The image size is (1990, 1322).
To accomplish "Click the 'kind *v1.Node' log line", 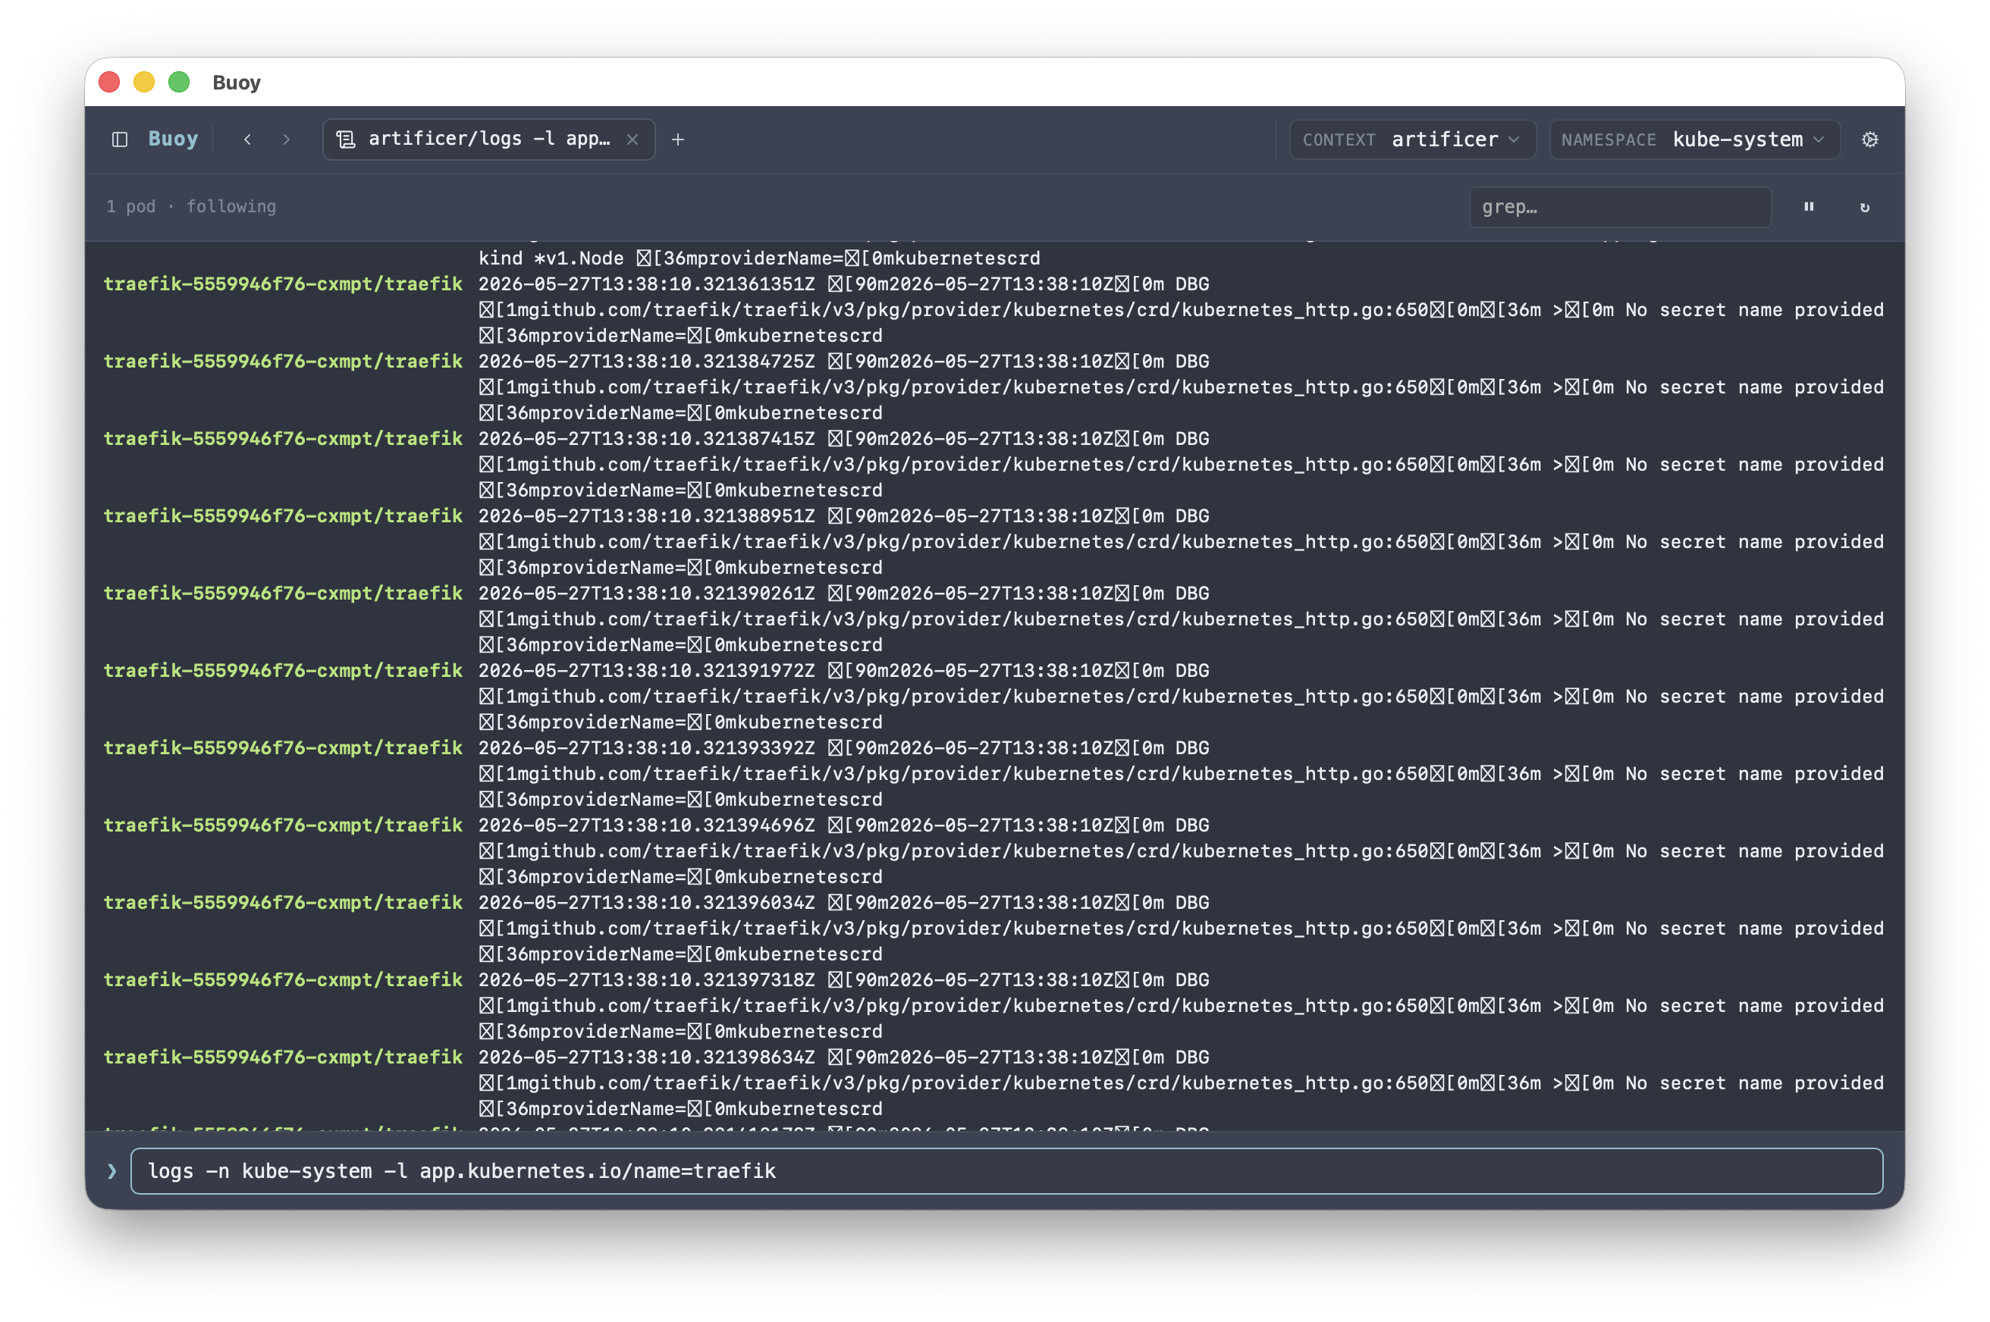I will click(x=759, y=258).
